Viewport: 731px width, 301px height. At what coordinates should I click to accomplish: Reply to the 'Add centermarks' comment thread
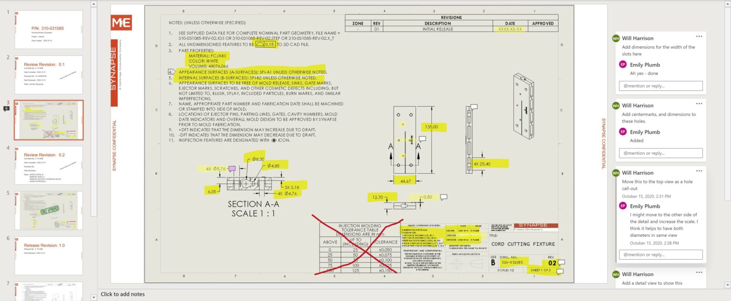pyautogui.click(x=661, y=153)
